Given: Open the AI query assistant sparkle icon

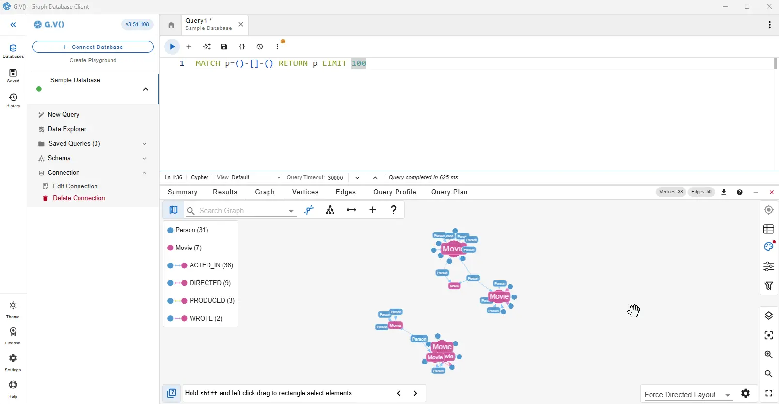Looking at the screenshot, I should tap(207, 47).
